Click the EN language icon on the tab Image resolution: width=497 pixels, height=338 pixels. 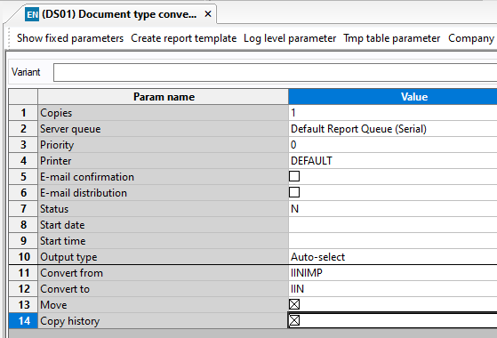[x=32, y=14]
